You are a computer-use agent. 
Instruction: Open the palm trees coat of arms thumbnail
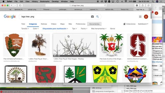pos(111,45)
